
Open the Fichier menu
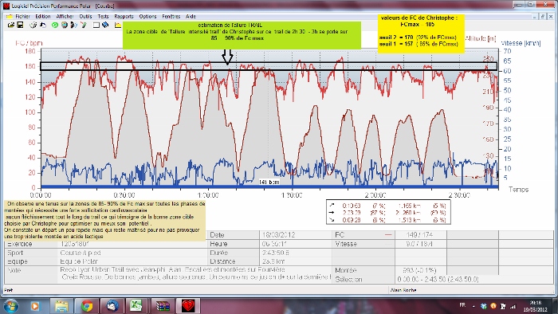22,17
